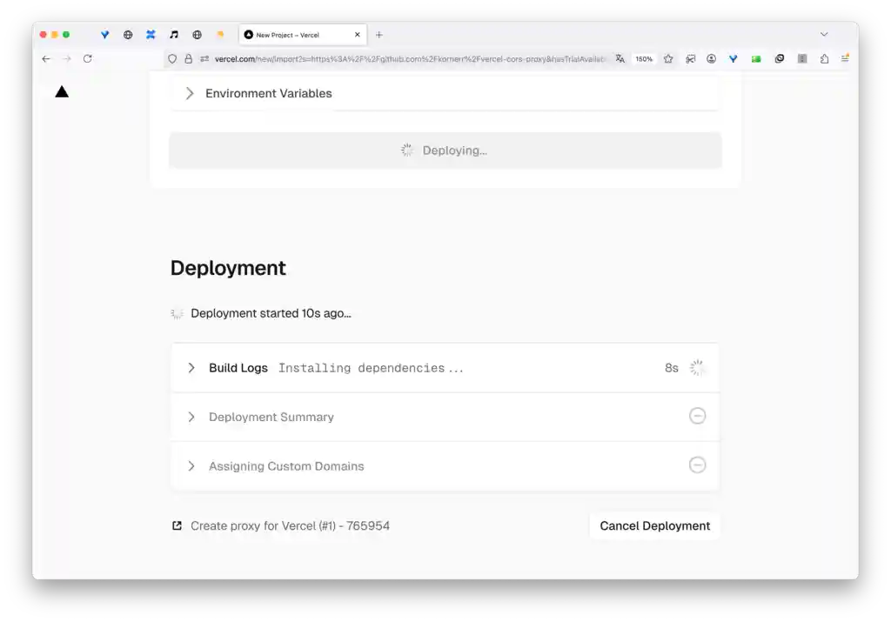Open the account profile toolbar icon
Screen dimensions: 891x622
712,58
